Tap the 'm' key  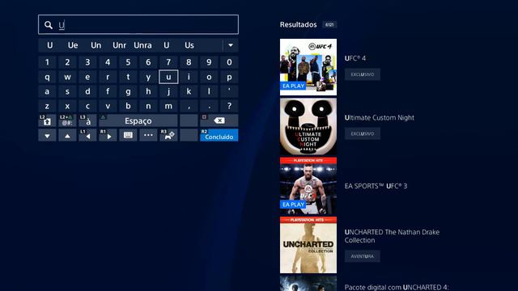click(168, 106)
